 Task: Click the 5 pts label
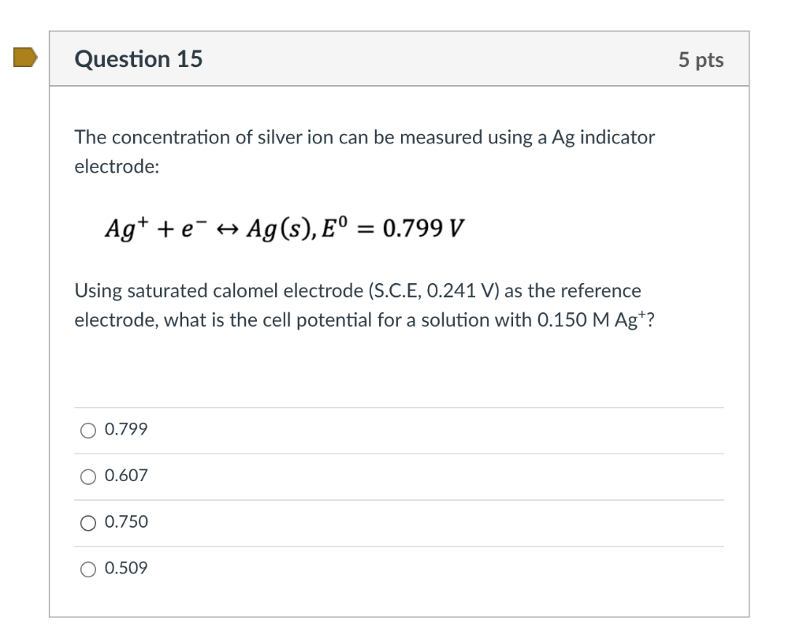[702, 59]
